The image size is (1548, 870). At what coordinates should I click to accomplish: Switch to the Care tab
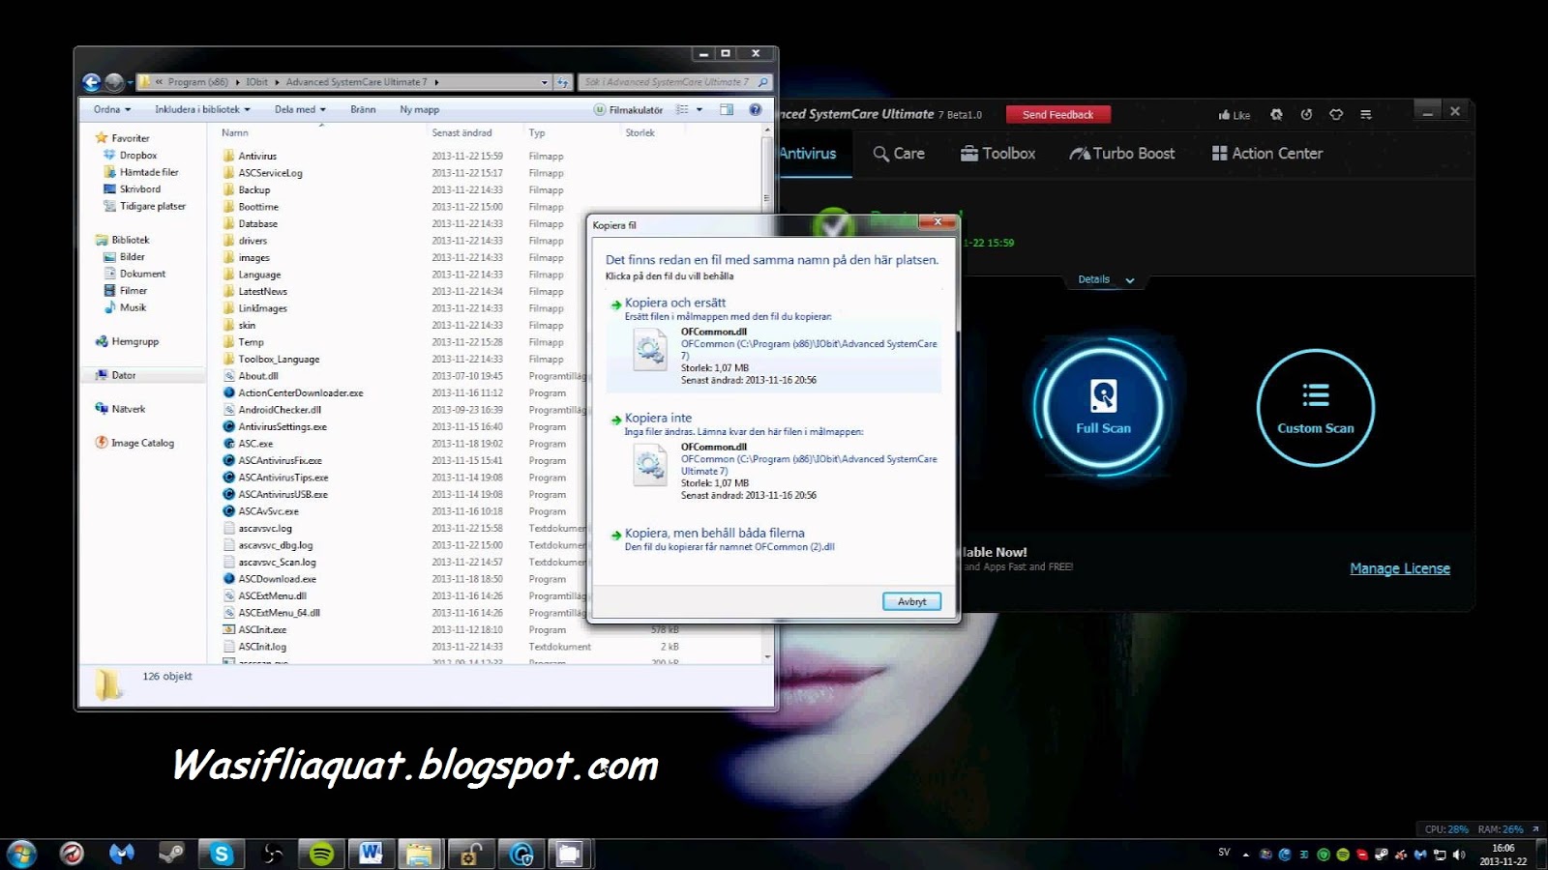pos(899,153)
